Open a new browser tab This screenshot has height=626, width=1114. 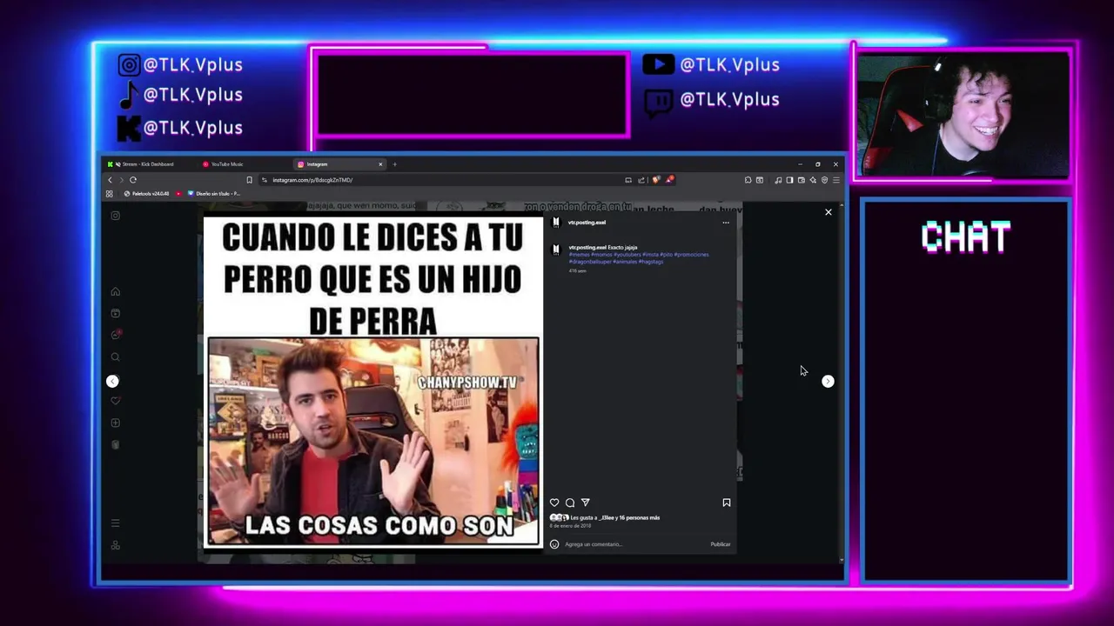(x=394, y=164)
